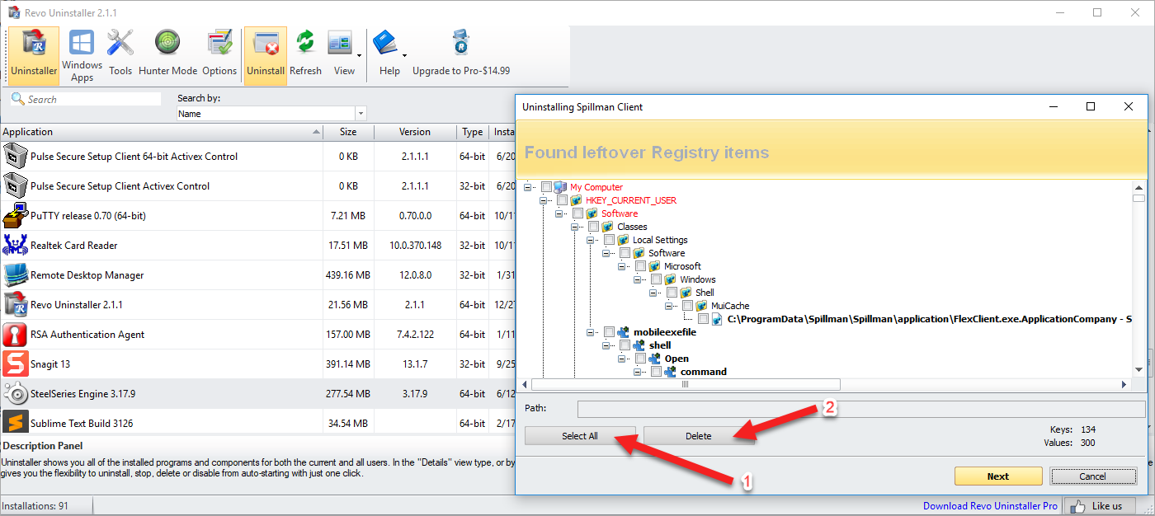1155x516 pixels.
Task: Click the Revo Uninstaller 2.1.1 list icon
Action: coord(15,305)
